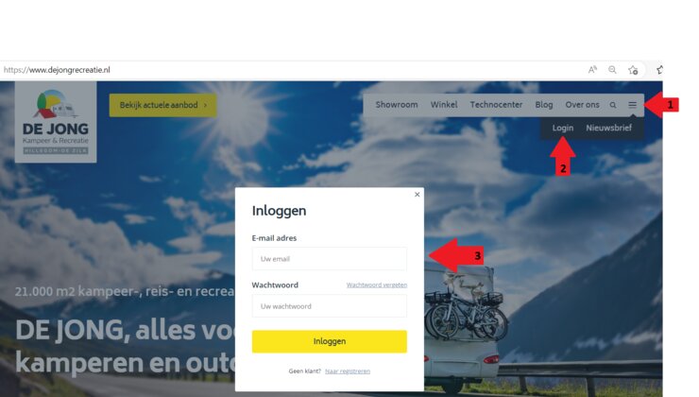The width and height of the screenshot is (699, 397).
Task: Open the Winkel menu item
Action: [x=444, y=105]
